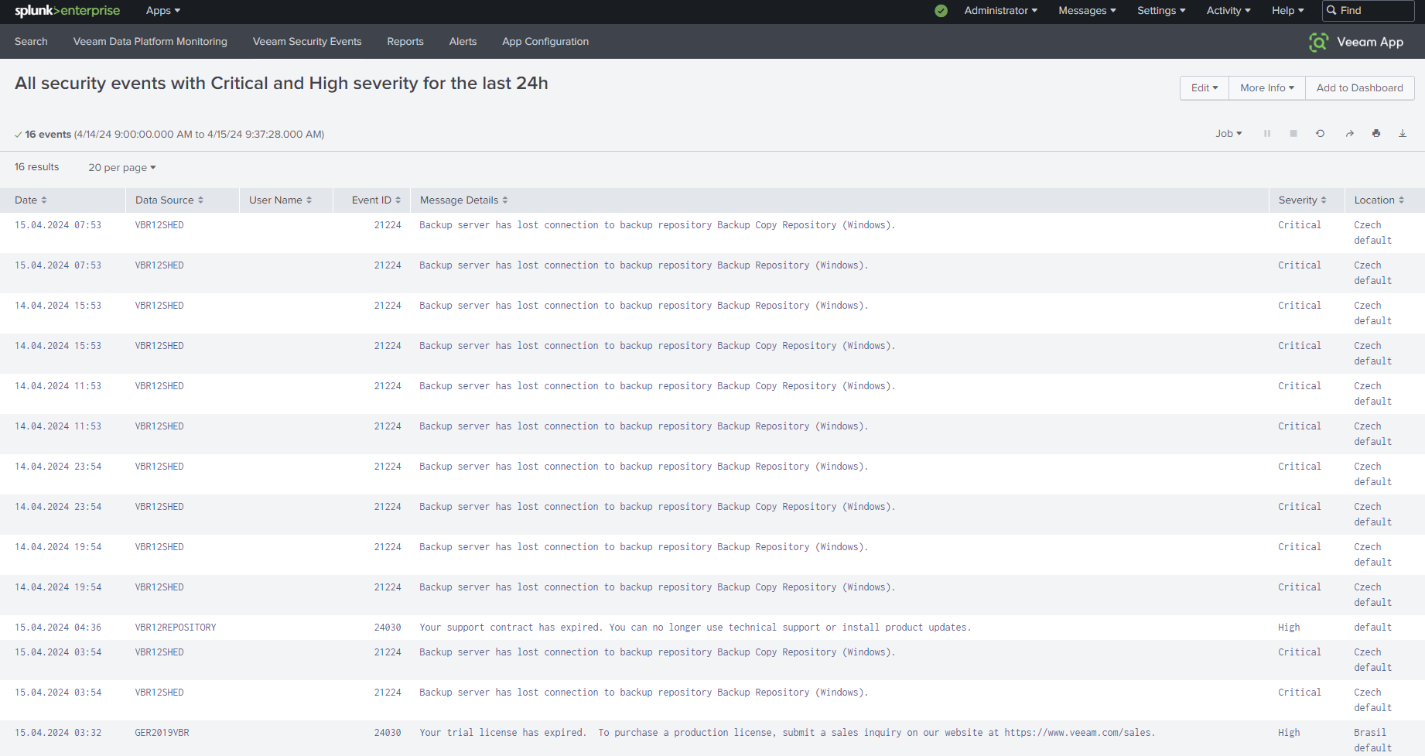Click the 15.04.2024 03:32 date cell

58,733
